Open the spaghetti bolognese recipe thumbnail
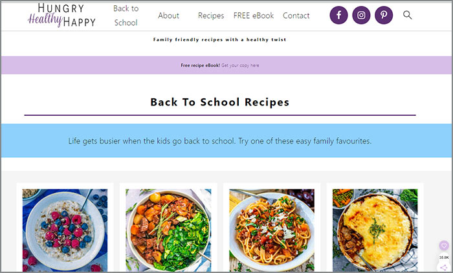Viewport: 453px width, 273px height. [272, 230]
